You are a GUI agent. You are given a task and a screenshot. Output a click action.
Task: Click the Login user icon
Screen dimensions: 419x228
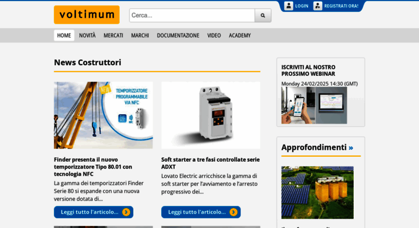point(289,6)
